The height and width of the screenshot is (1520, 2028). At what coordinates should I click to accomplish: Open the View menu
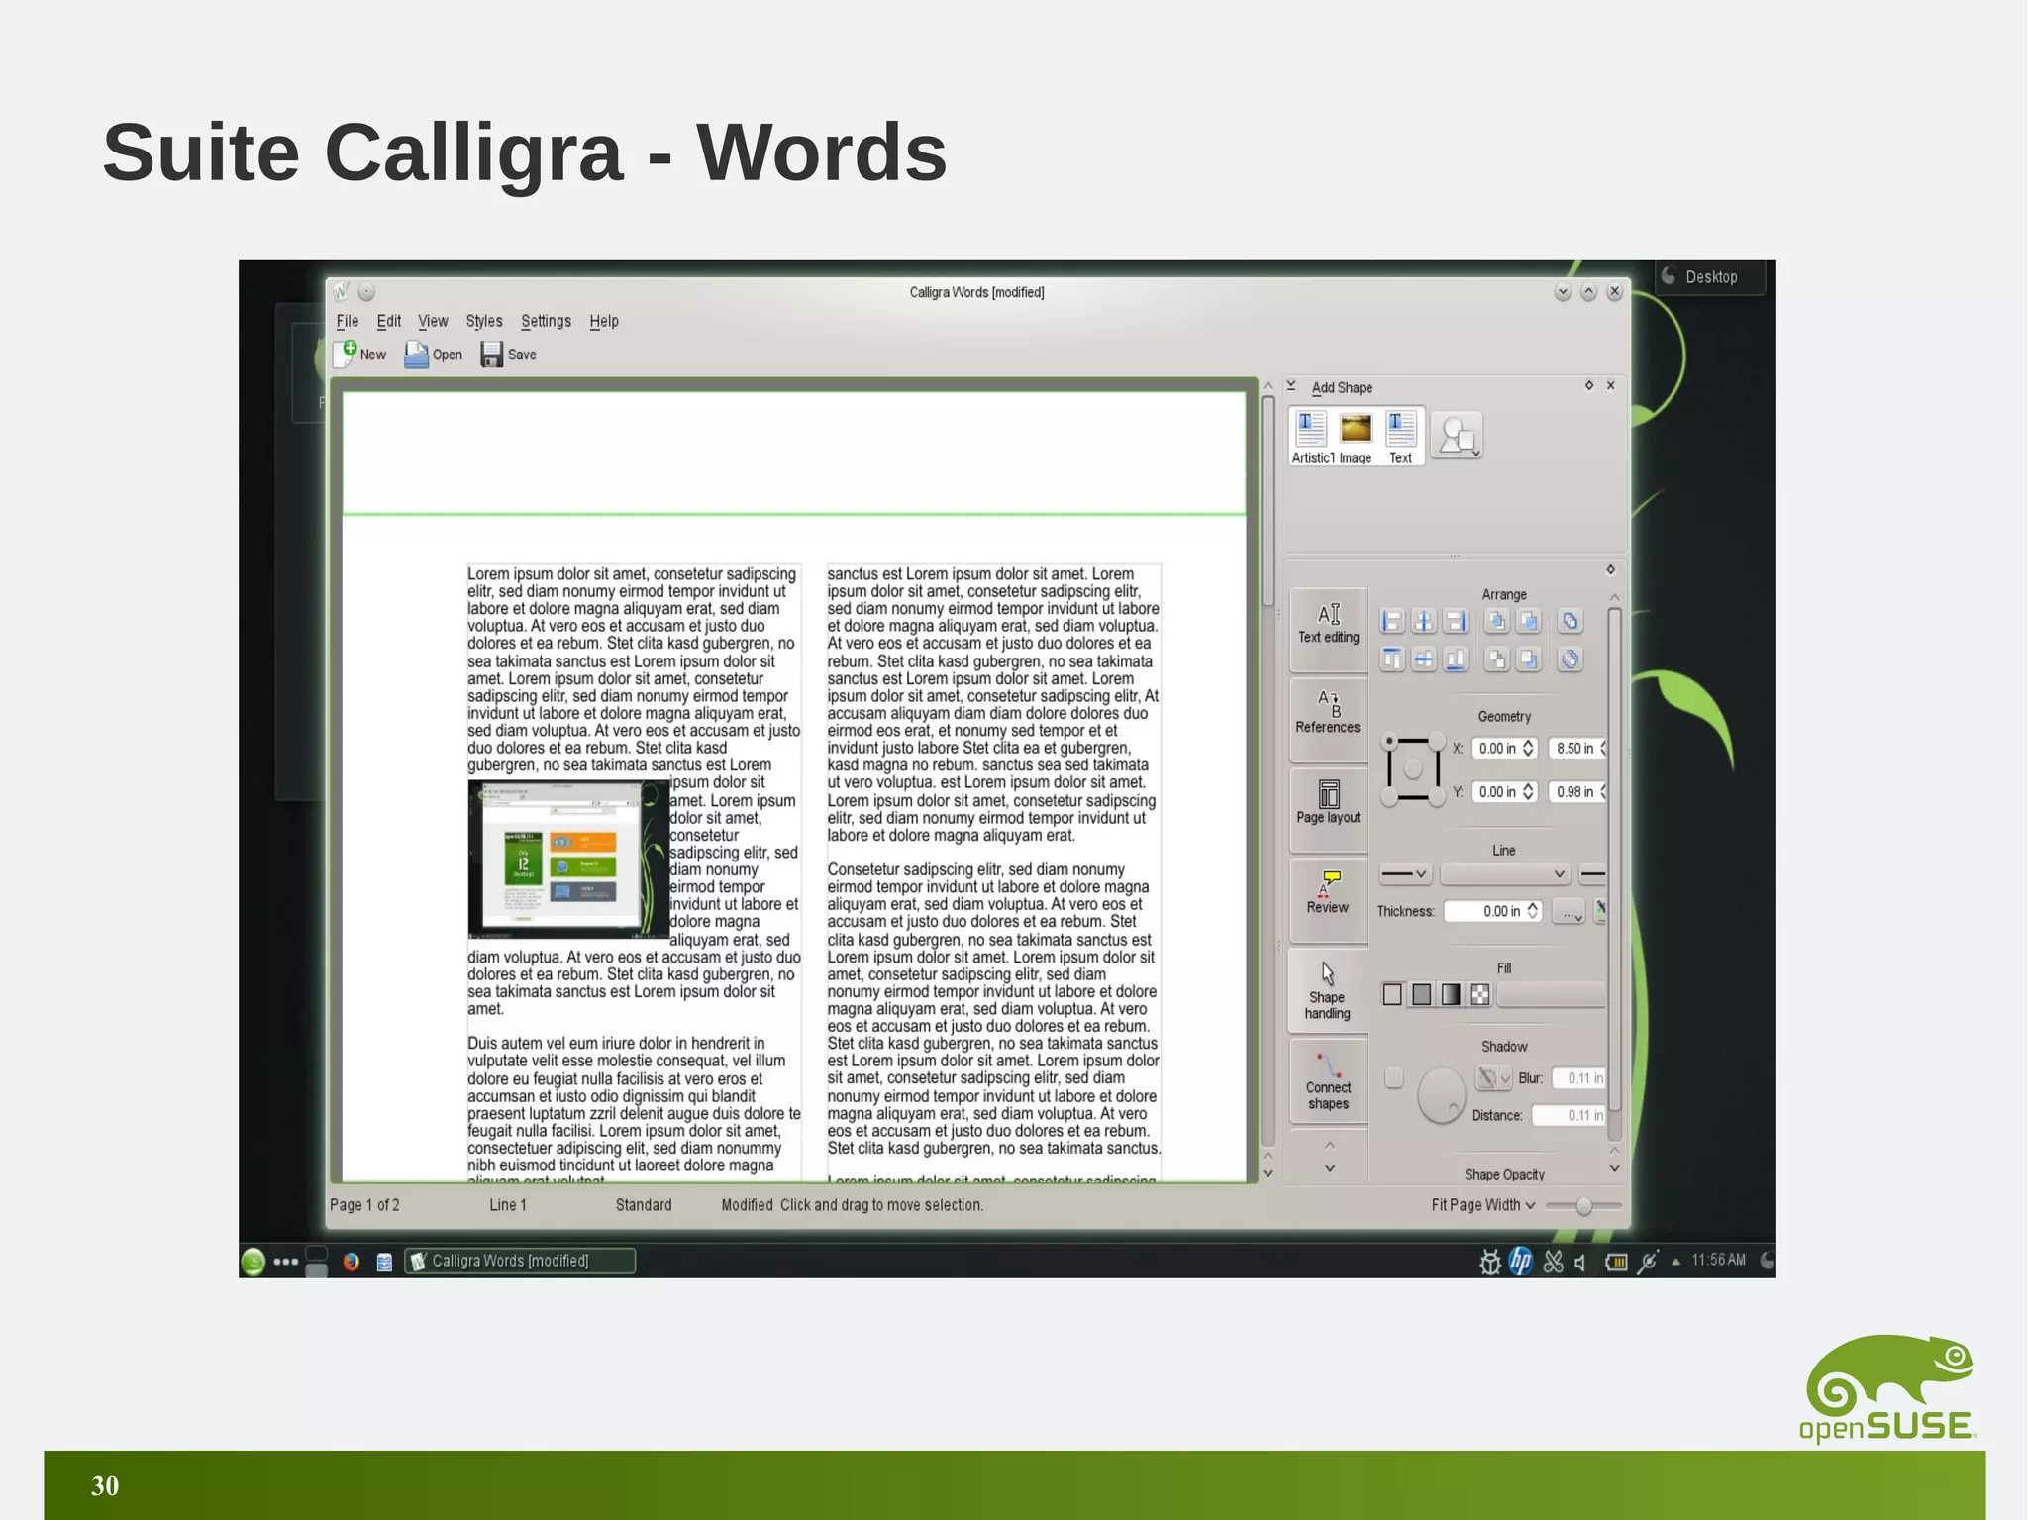pos(433,321)
